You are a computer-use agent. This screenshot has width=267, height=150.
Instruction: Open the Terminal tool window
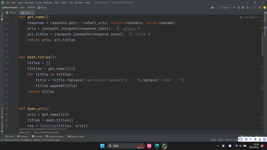(37, 136)
